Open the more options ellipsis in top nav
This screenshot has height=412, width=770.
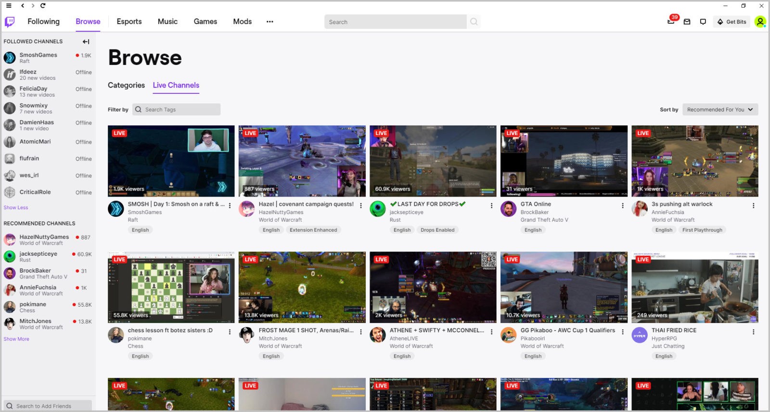coord(270,22)
